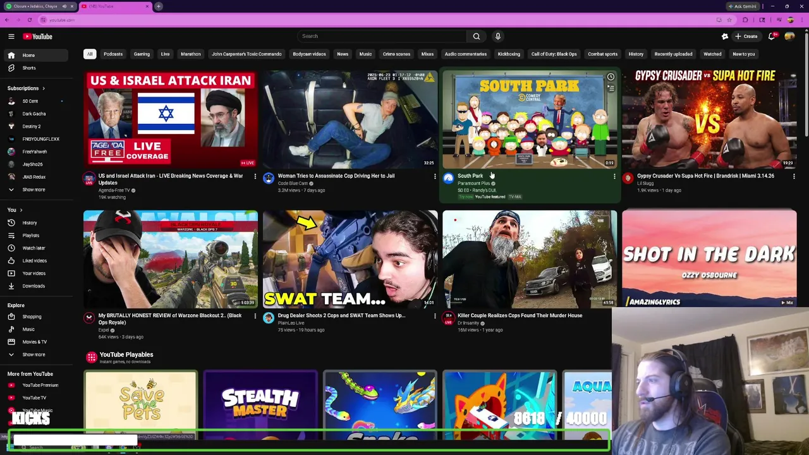Click the search magnifier button
This screenshot has height=455, width=809.
477,36
